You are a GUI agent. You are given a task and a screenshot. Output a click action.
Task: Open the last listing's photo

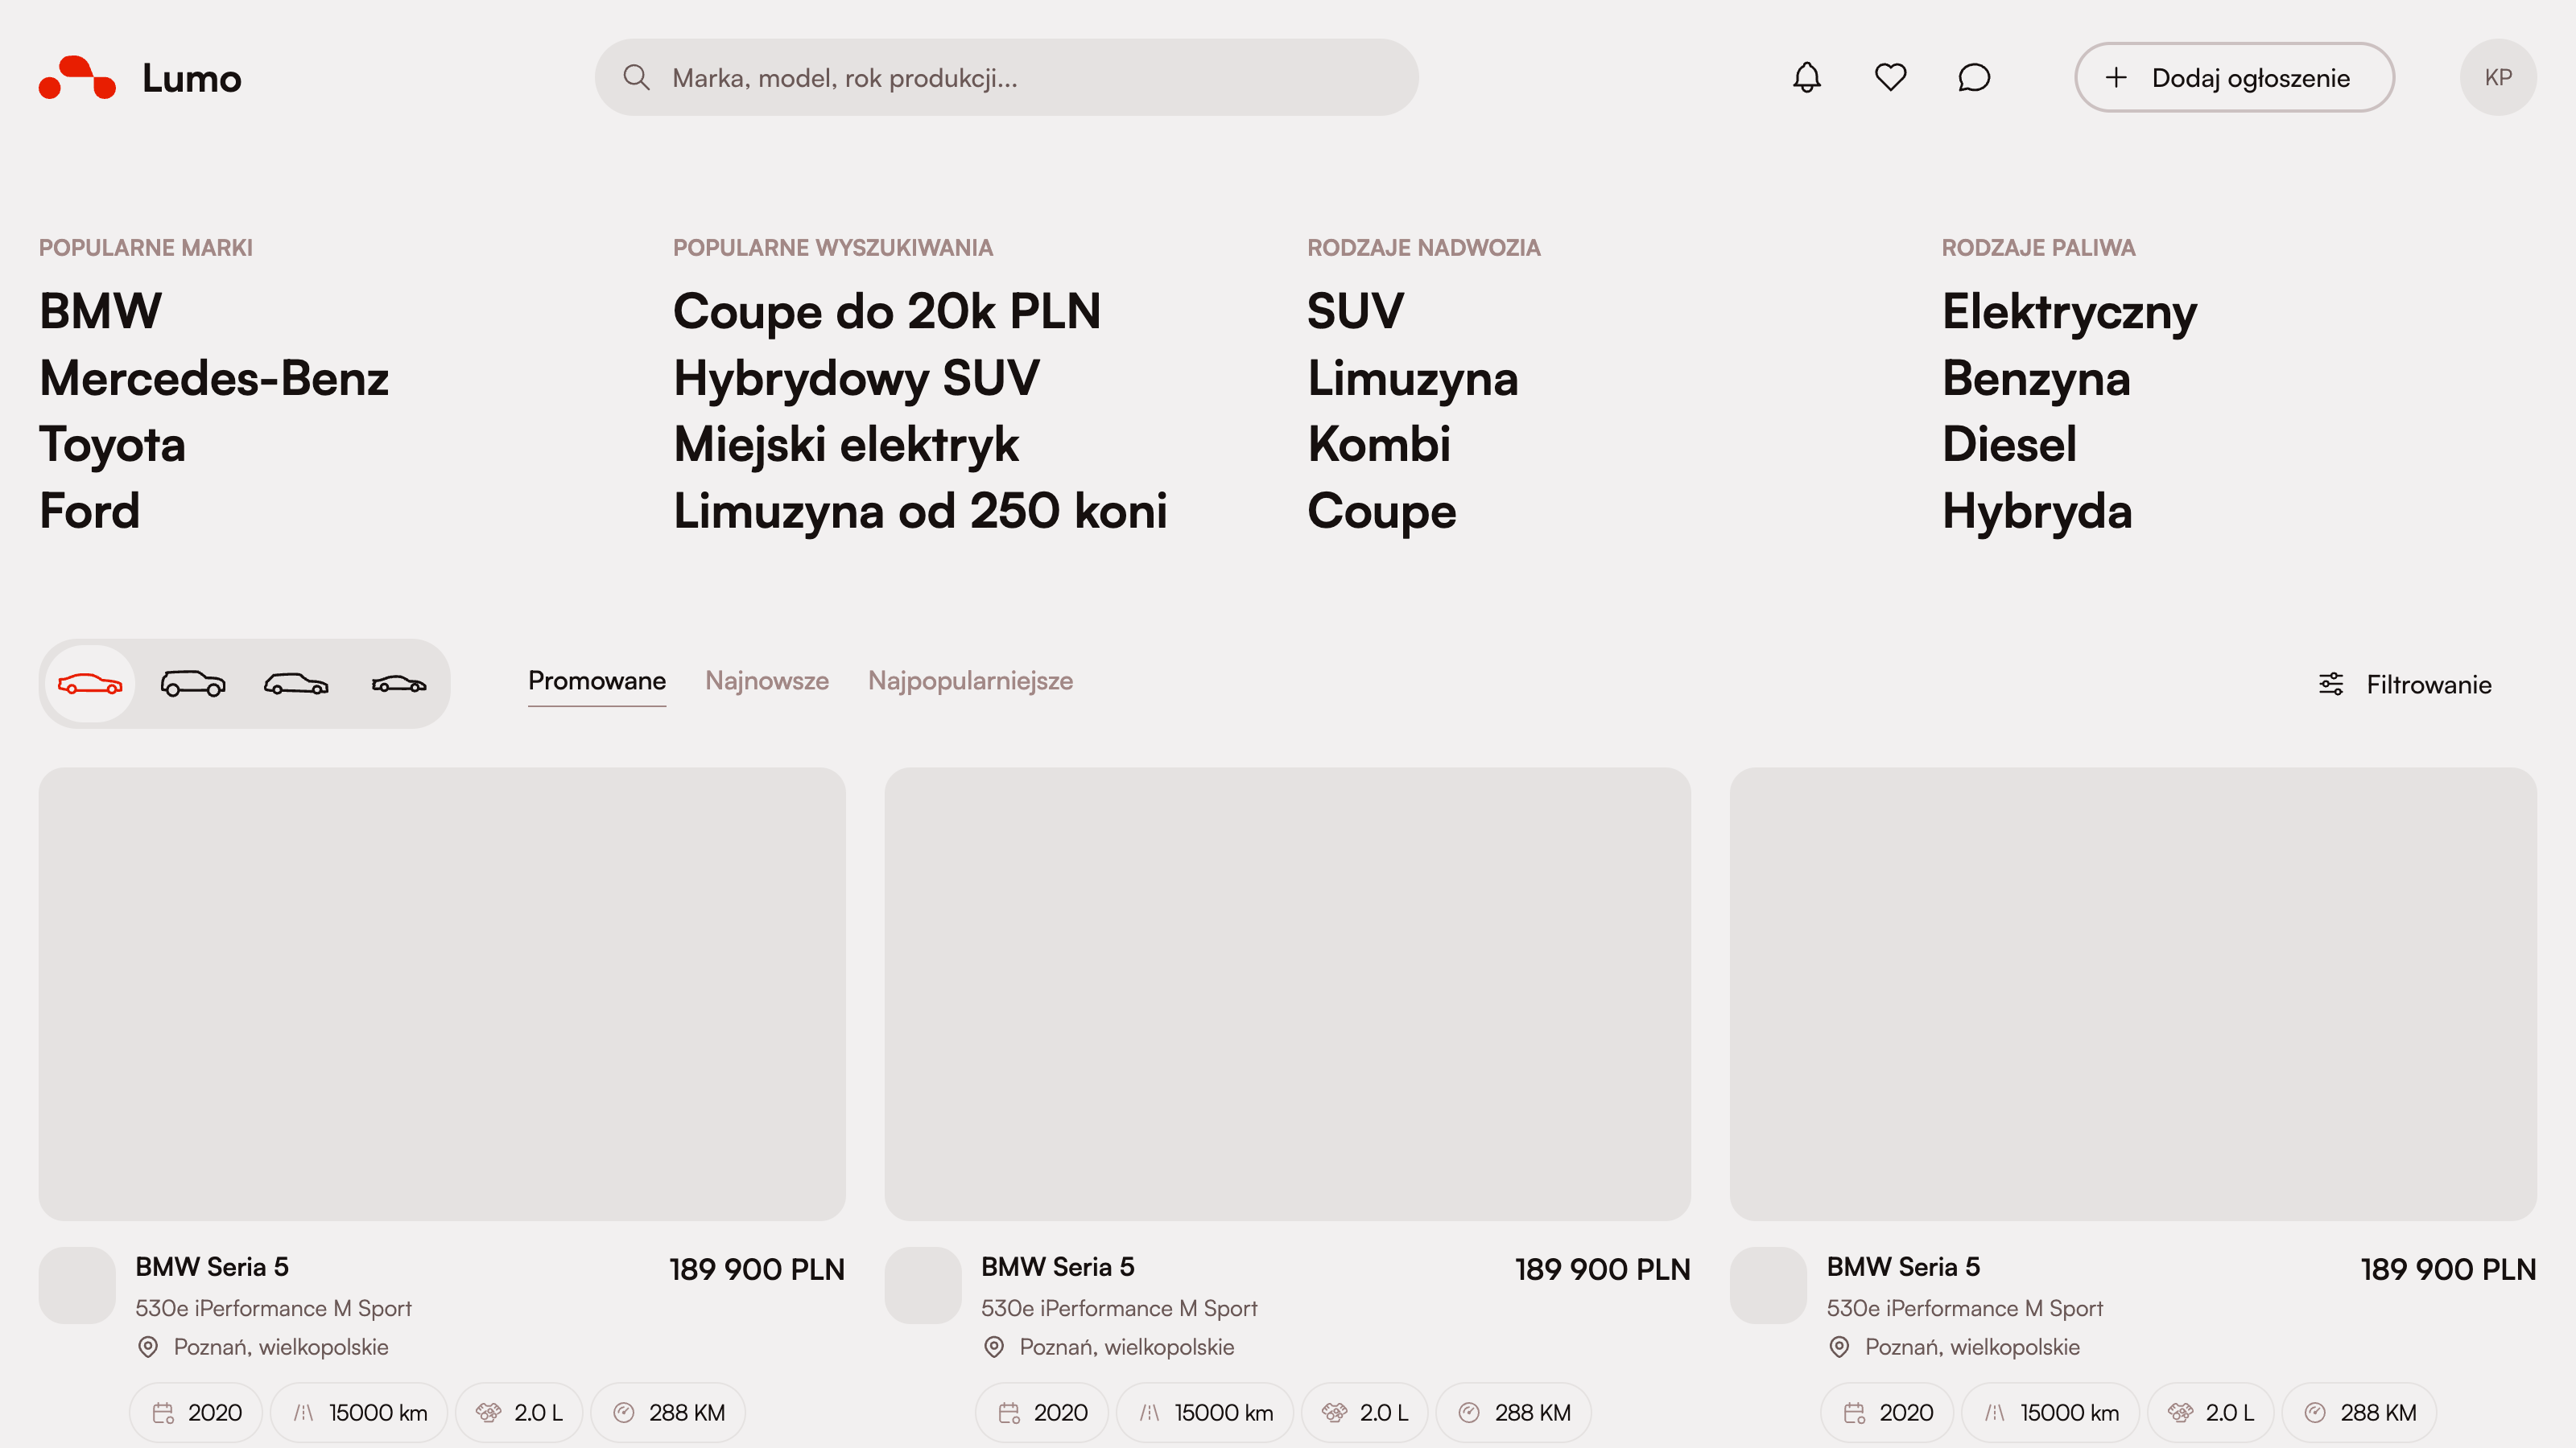coord(2133,993)
